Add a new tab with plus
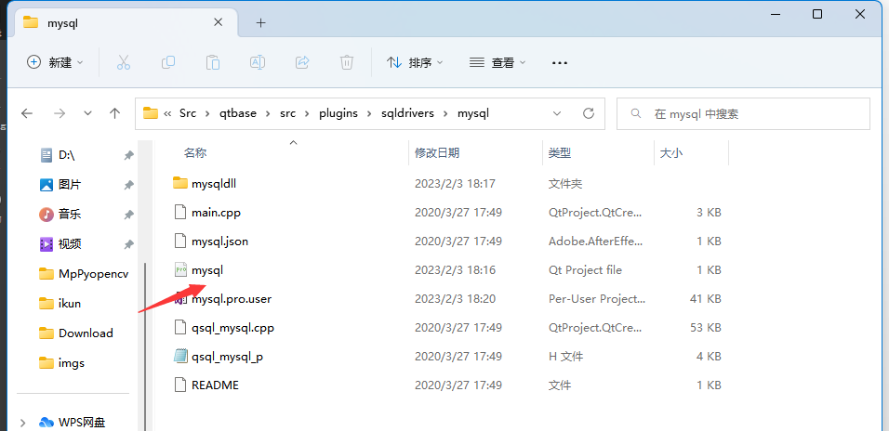 260,22
